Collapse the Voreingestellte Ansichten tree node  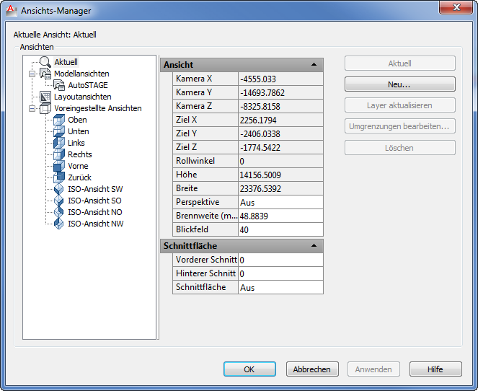[32, 108]
